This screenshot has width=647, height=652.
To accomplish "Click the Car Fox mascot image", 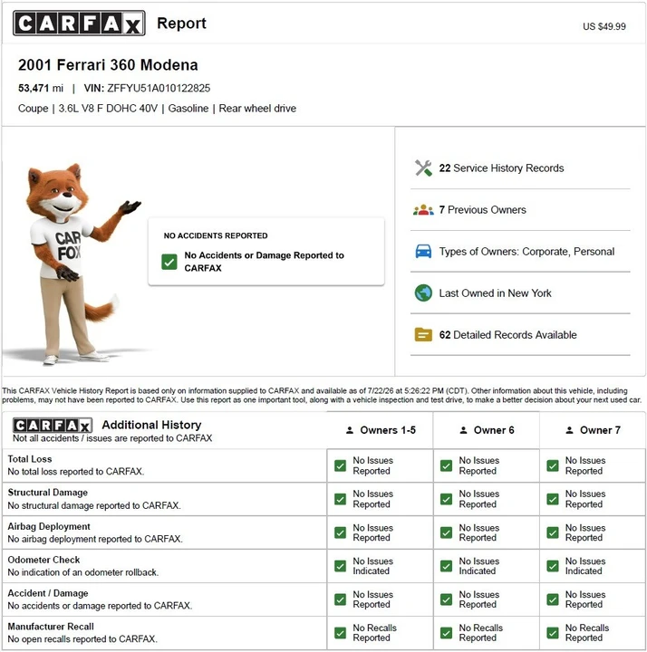I will tap(77, 264).
